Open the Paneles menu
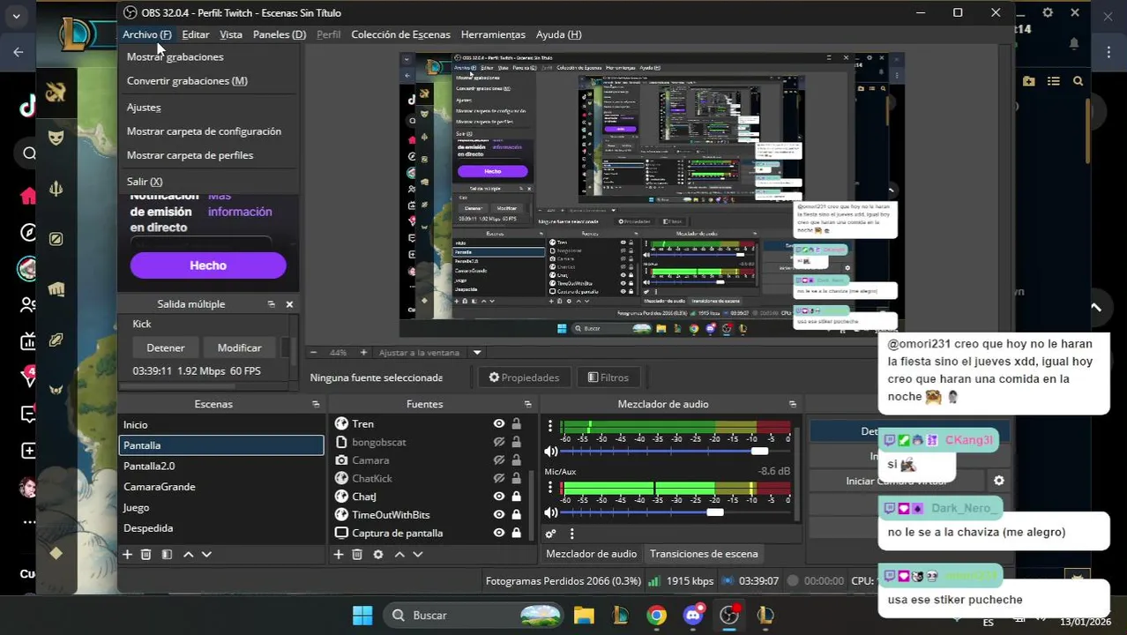Viewport: 1127px width, 635px height. pyautogui.click(x=280, y=34)
